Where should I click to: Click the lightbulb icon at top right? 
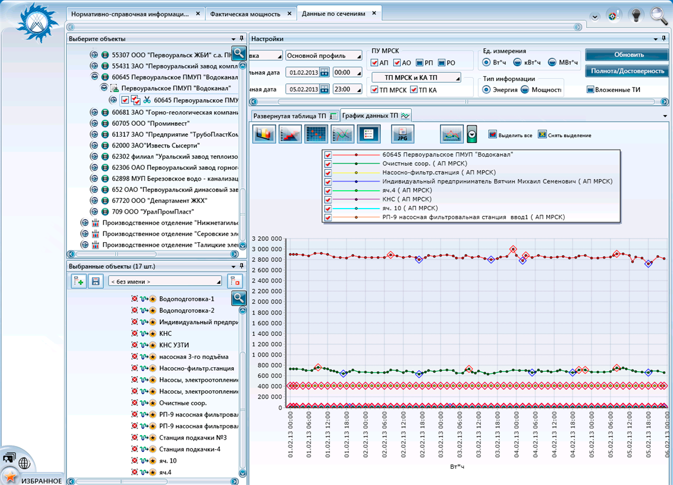635,15
